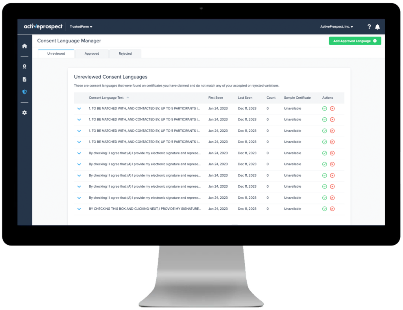This screenshot has height=310, width=403.
Task: Open the Home screen from the sidebar
Action: 24,46
